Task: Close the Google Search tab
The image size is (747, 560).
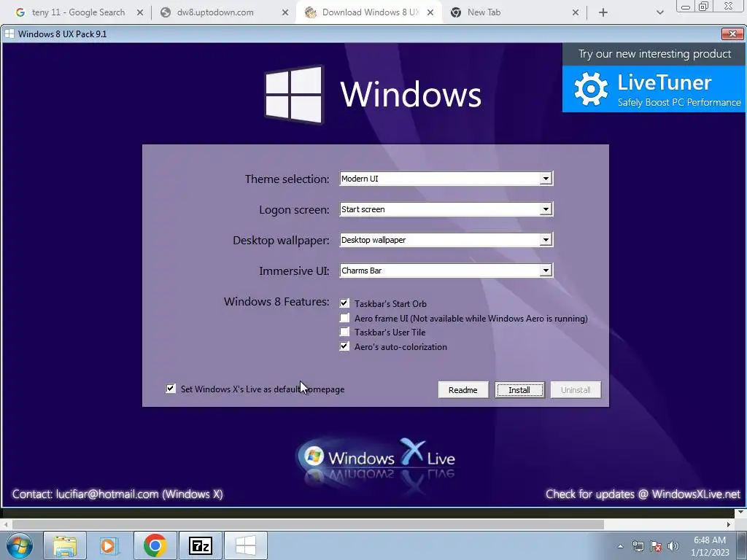Action: 140,12
